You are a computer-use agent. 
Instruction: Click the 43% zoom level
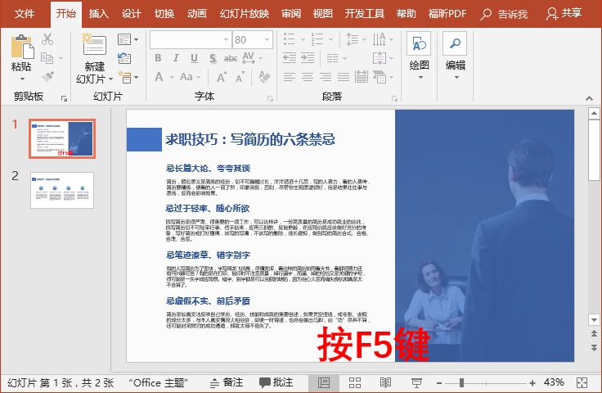pyautogui.click(x=554, y=382)
